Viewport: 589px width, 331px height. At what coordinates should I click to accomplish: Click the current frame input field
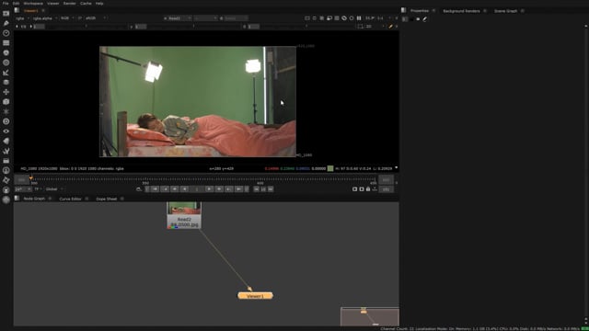tap(197, 189)
